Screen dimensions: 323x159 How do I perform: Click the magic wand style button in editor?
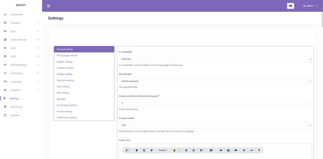[128, 150]
